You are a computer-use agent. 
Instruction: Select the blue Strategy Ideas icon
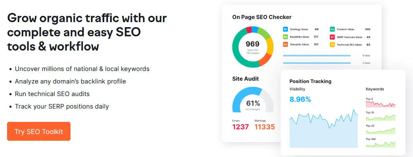(x=285, y=29)
